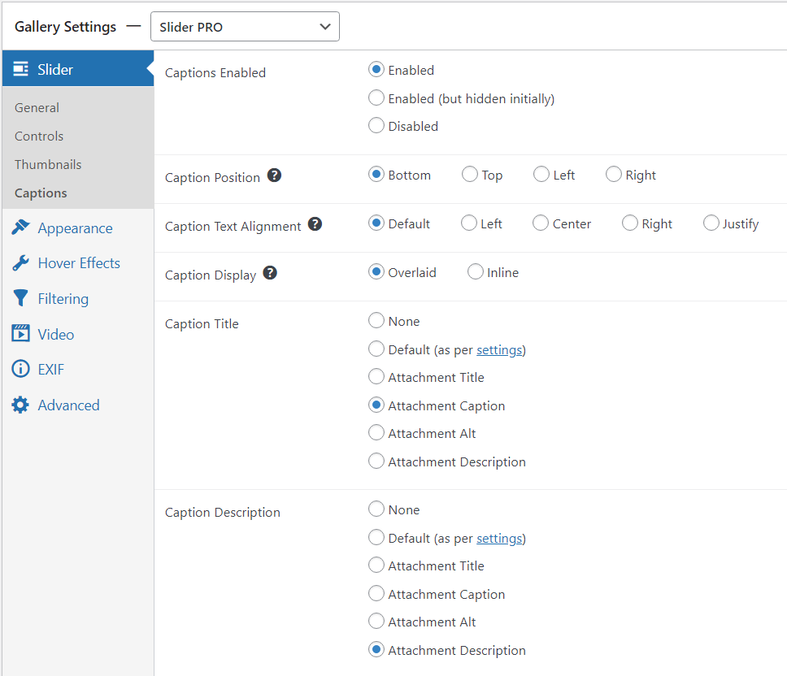Switch Caption Display to Inline
This screenshot has width=787, height=676.
point(475,272)
